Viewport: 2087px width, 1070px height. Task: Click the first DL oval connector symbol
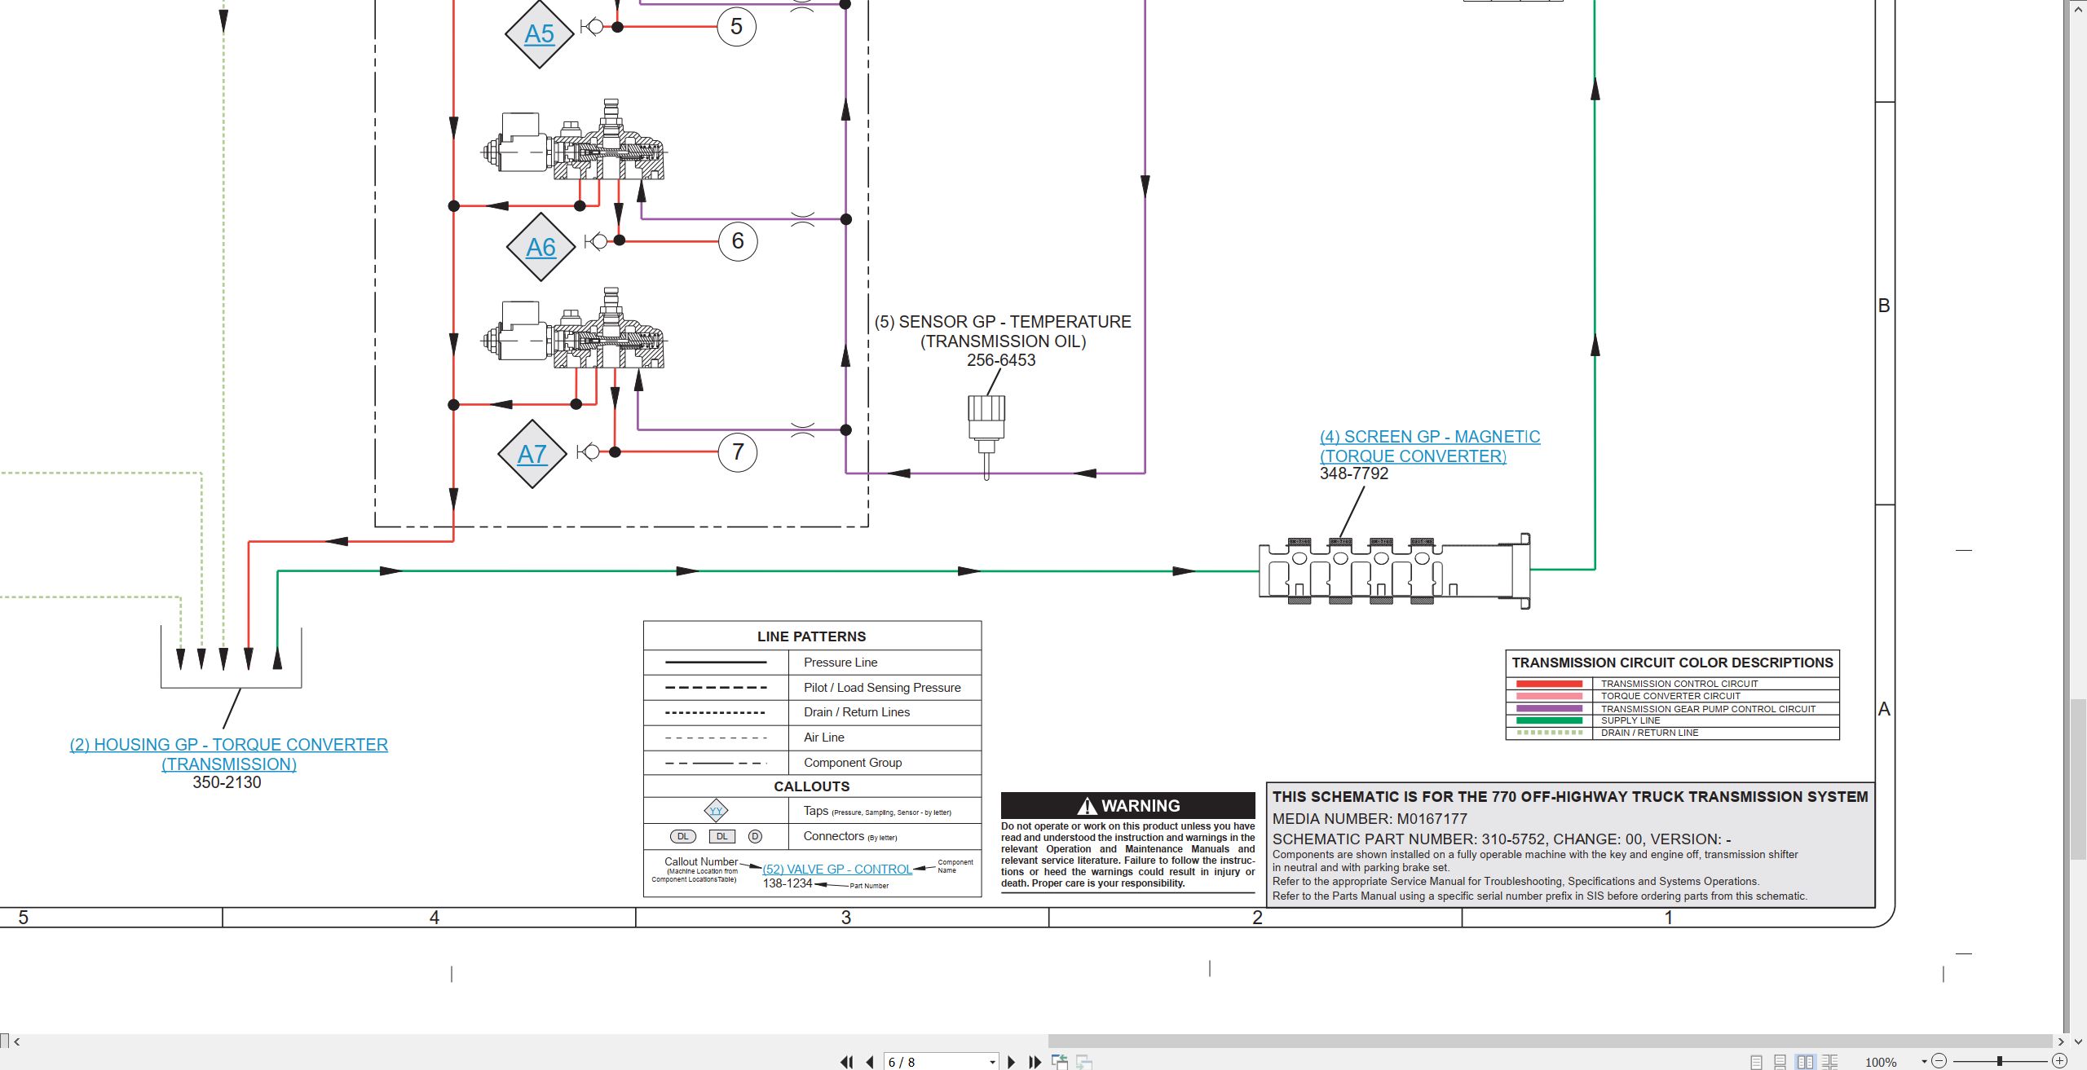(683, 836)
